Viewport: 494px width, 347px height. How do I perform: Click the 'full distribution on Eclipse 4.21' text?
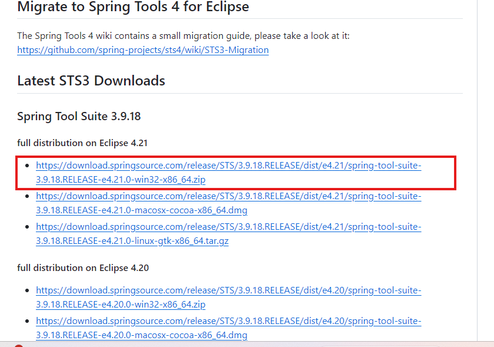pyautogui.click(x=82, y=143)
